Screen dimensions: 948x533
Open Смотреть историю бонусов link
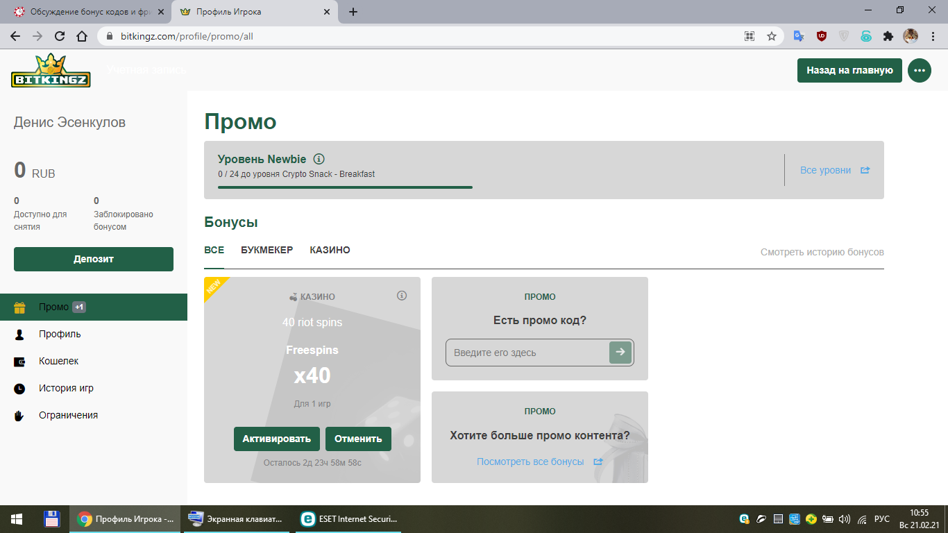click(x=822, y=252)
